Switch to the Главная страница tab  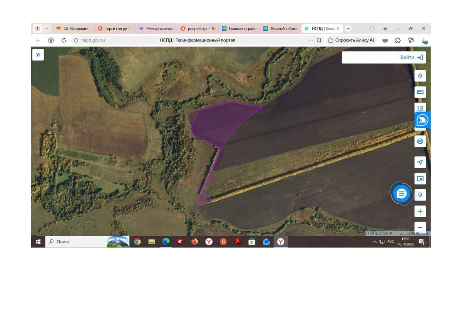point(240,28)
